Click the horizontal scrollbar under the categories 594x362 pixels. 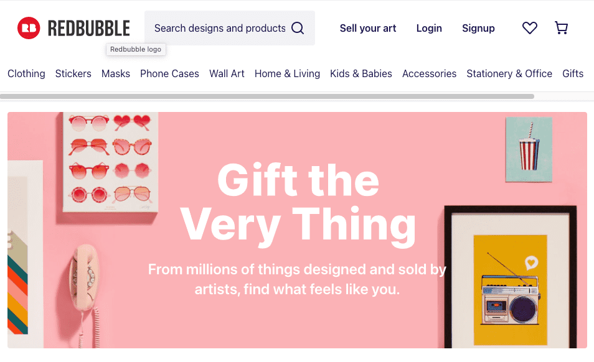click(267, 96)
